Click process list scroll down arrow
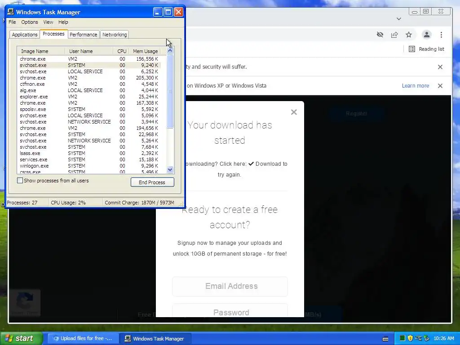This screenshot has height=345, width=460. tap(170, 169)
